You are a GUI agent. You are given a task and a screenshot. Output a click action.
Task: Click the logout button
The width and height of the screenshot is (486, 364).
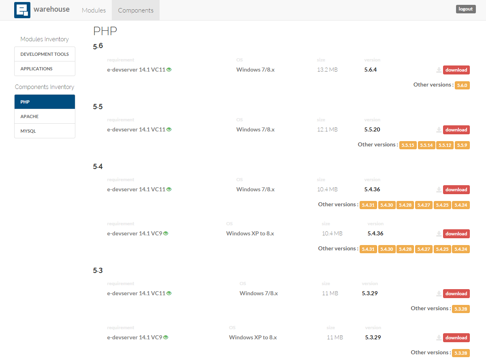[465, 8]
